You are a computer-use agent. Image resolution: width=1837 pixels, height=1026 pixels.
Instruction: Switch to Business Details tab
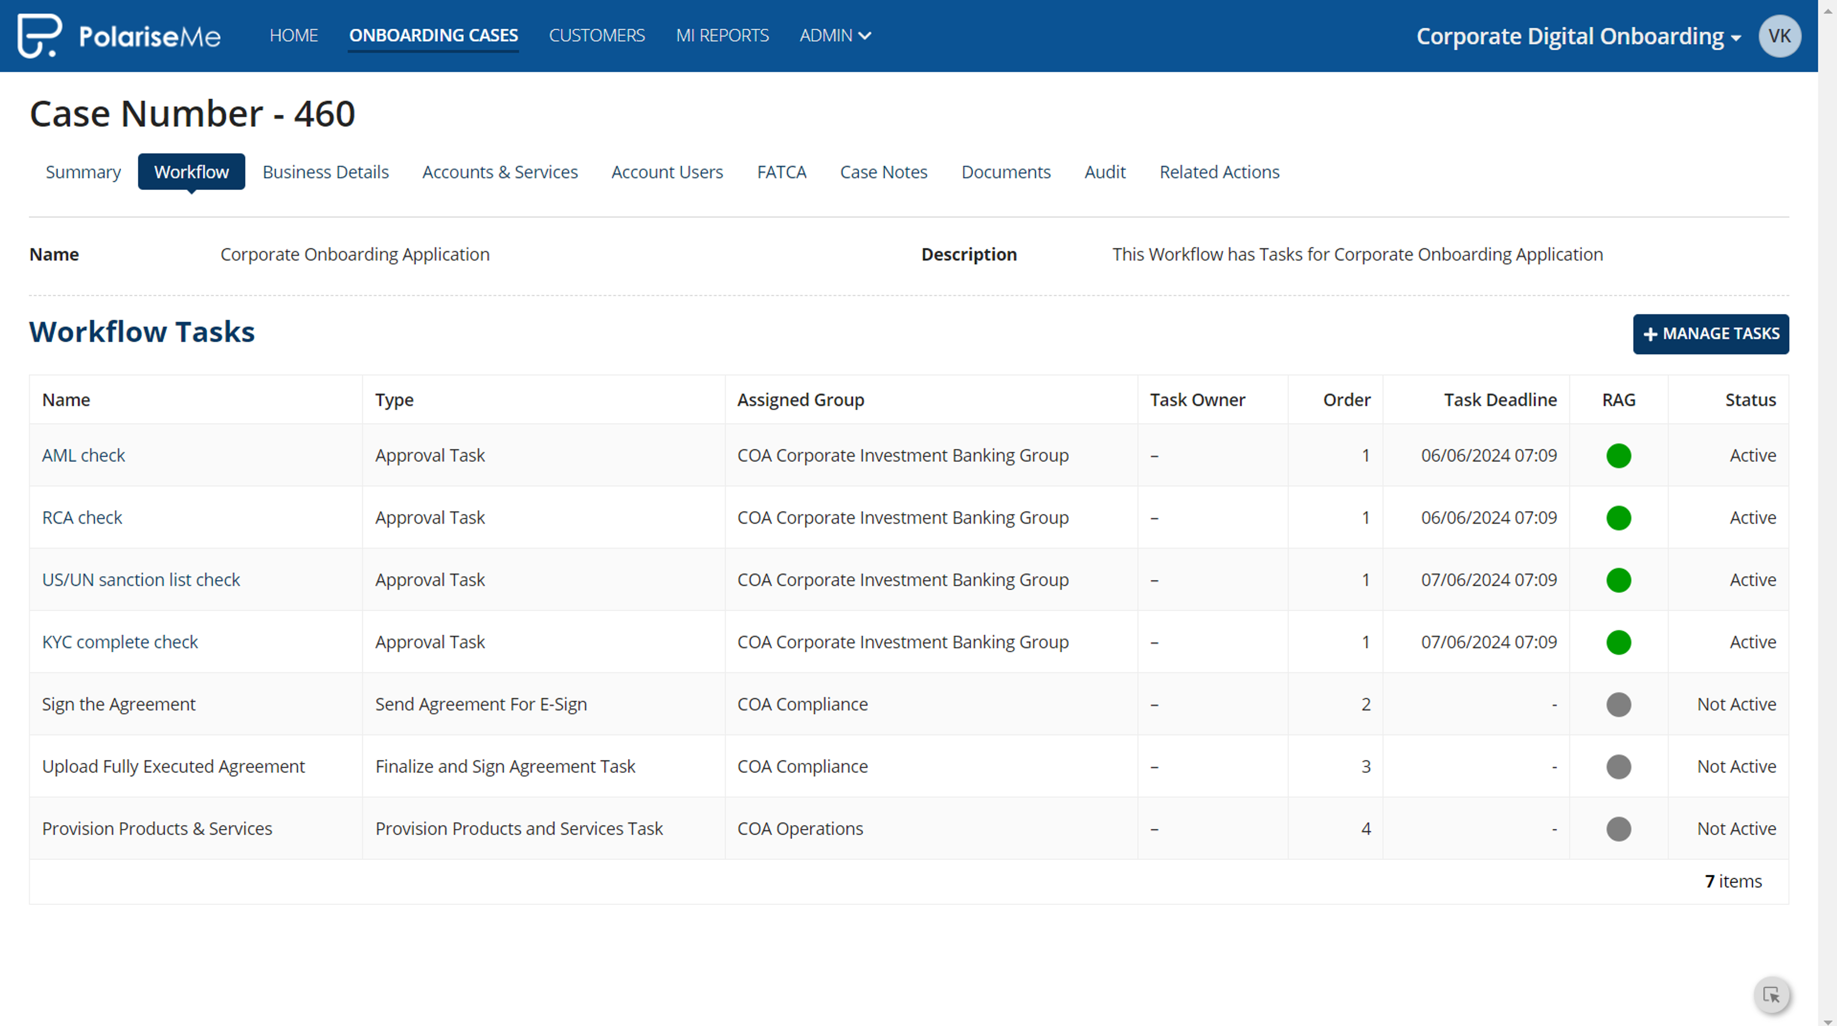[x=325, y=172]
